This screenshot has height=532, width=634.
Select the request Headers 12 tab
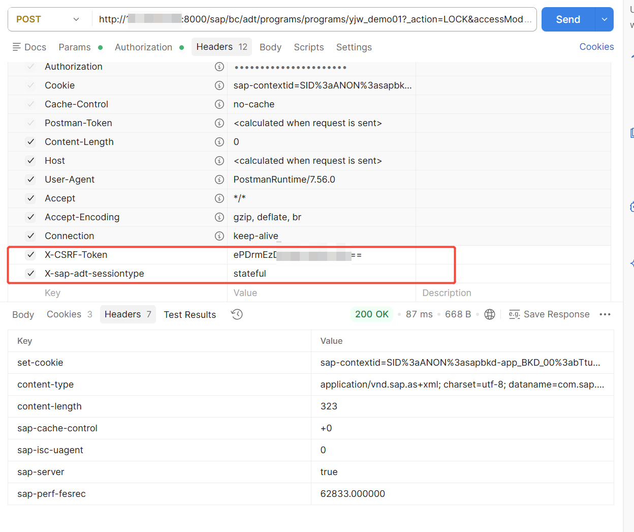(x=222, y=47)
